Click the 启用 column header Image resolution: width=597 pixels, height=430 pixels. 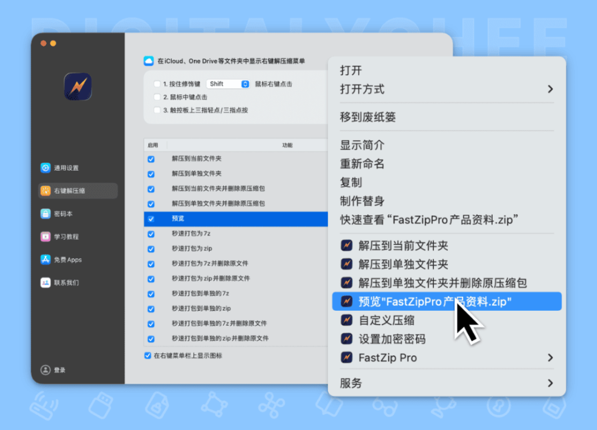pos(153,146)
